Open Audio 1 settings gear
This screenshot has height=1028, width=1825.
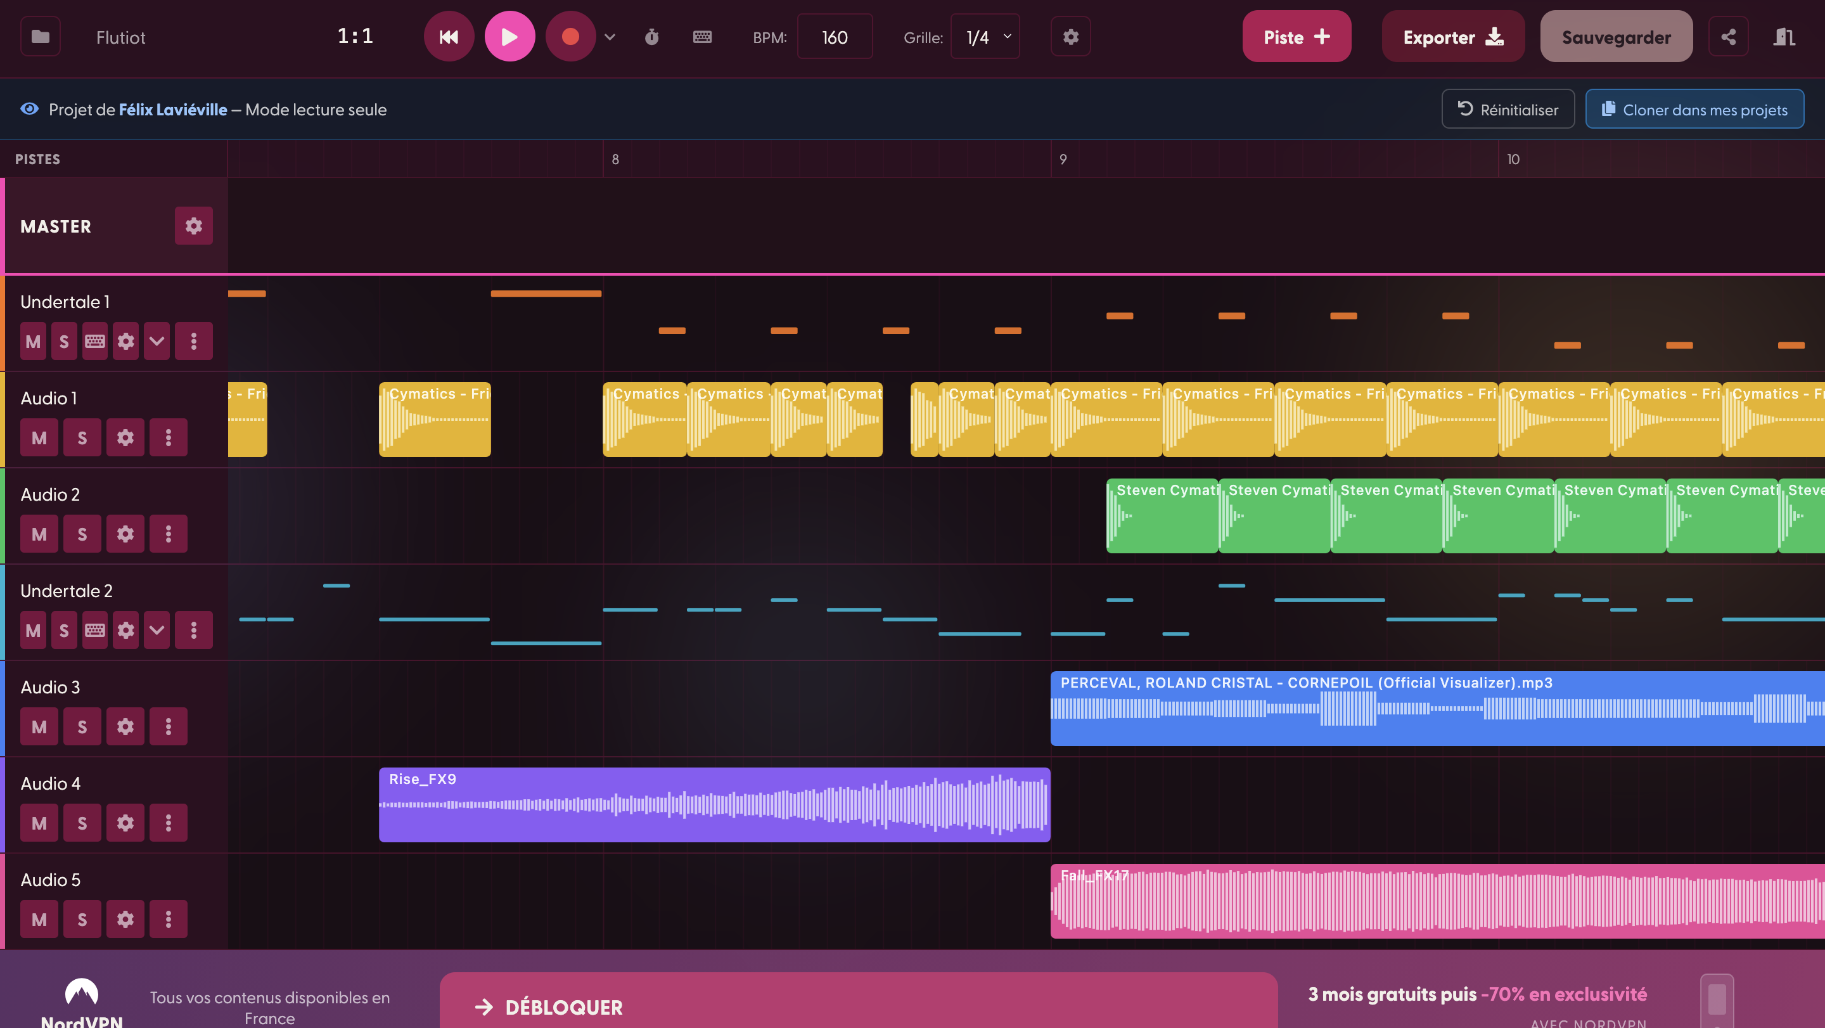pyautogui.click(x=125, y=438)
